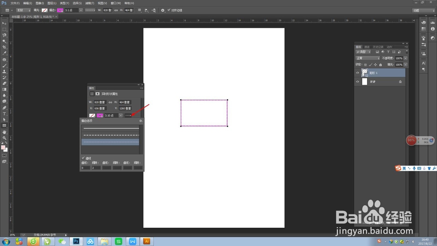The height and width of the screenshot is (246, 437).
Task: Open stroke options gear menu in popup
Action: pos(141,121)
